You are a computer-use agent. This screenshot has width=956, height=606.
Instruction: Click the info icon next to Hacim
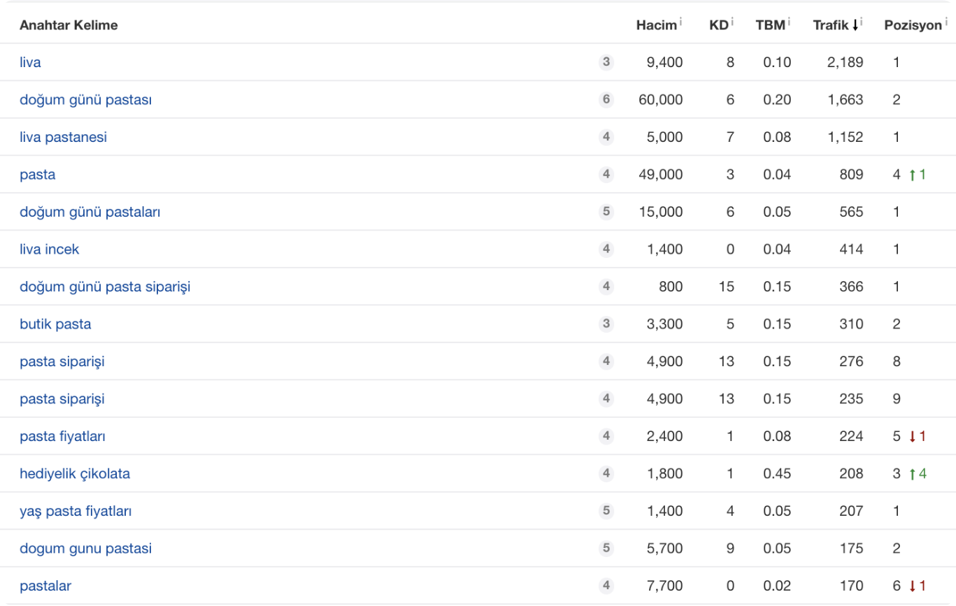tap(681, 22)
